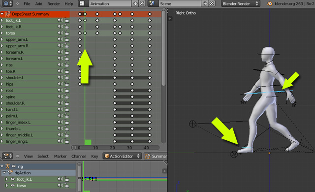Lock the finger_index.L channel
The width and height of the screenshot is (315, 192).
pos(66,122)
